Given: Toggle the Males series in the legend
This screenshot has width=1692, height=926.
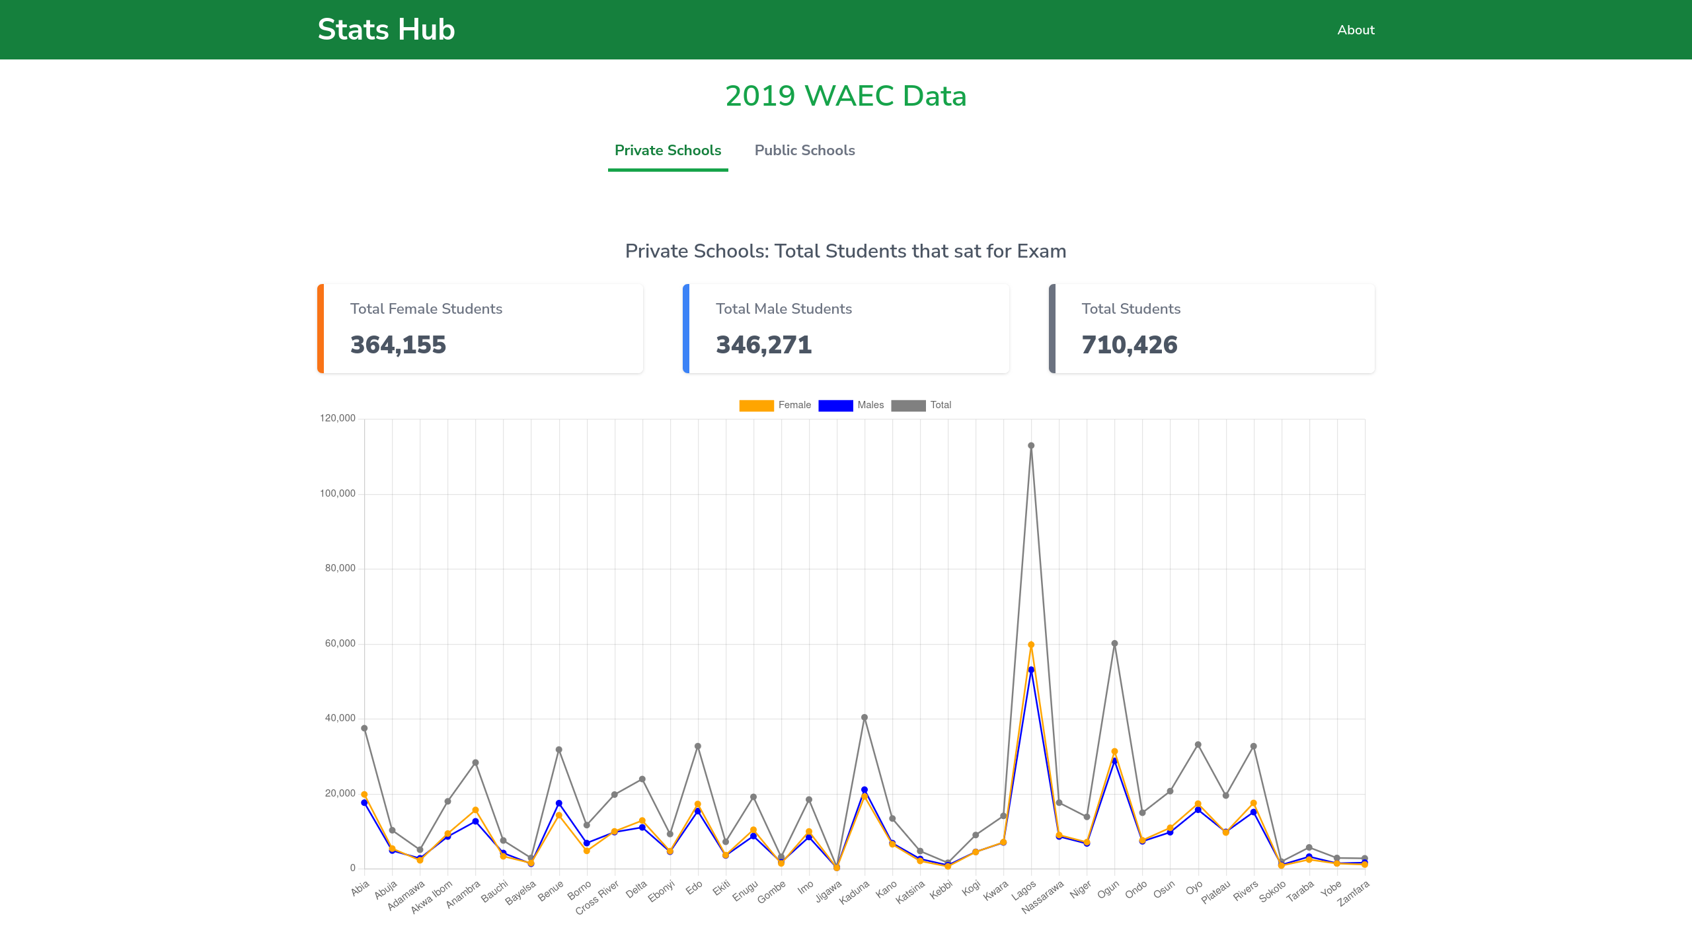Looking at the screenshot, I should point(871,405).
